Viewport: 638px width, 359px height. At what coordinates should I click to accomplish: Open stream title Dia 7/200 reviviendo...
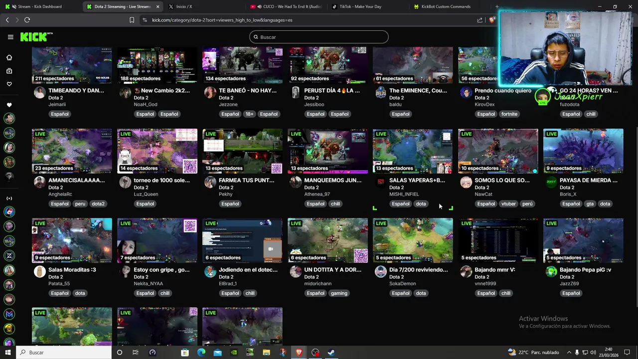418,270
